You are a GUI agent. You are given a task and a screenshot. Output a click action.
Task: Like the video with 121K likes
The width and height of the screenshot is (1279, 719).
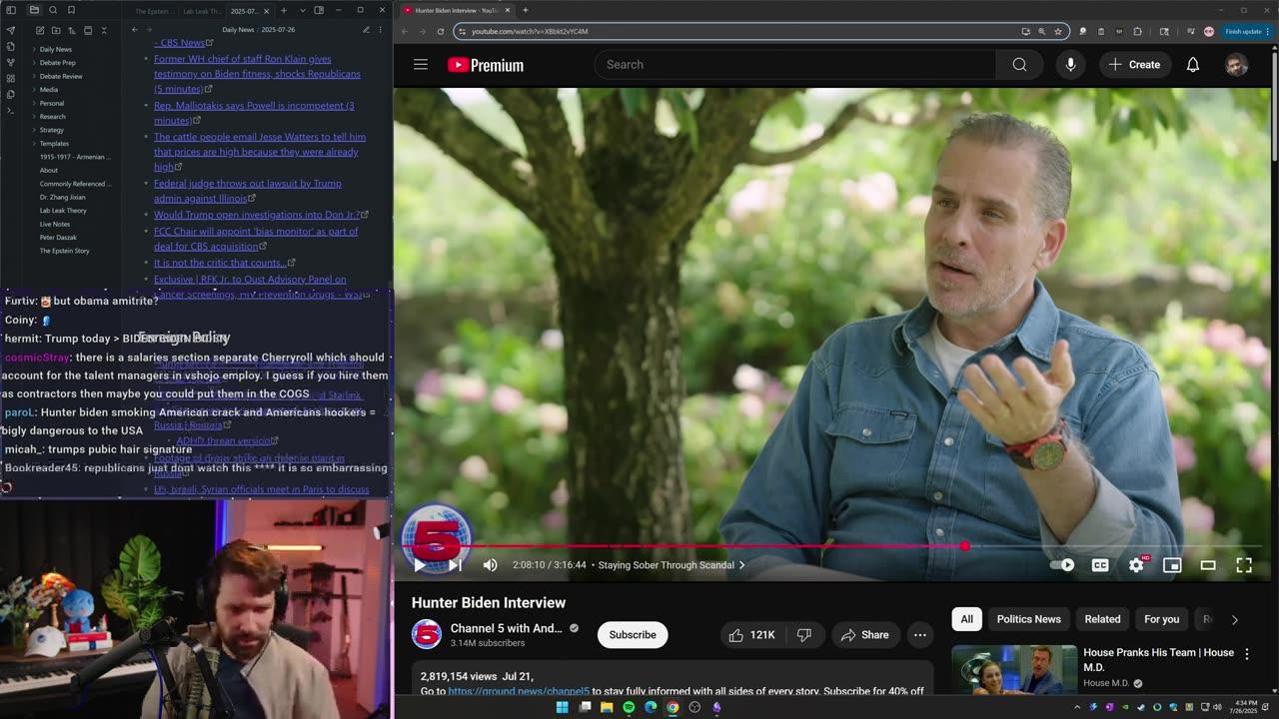click(751, 635)
